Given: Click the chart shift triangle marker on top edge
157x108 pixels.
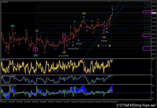Looking at the screenshot, I should tap(109, 1).
